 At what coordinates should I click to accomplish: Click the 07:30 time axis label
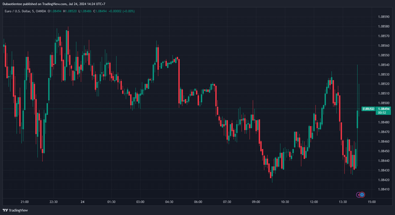pos(227,202)
